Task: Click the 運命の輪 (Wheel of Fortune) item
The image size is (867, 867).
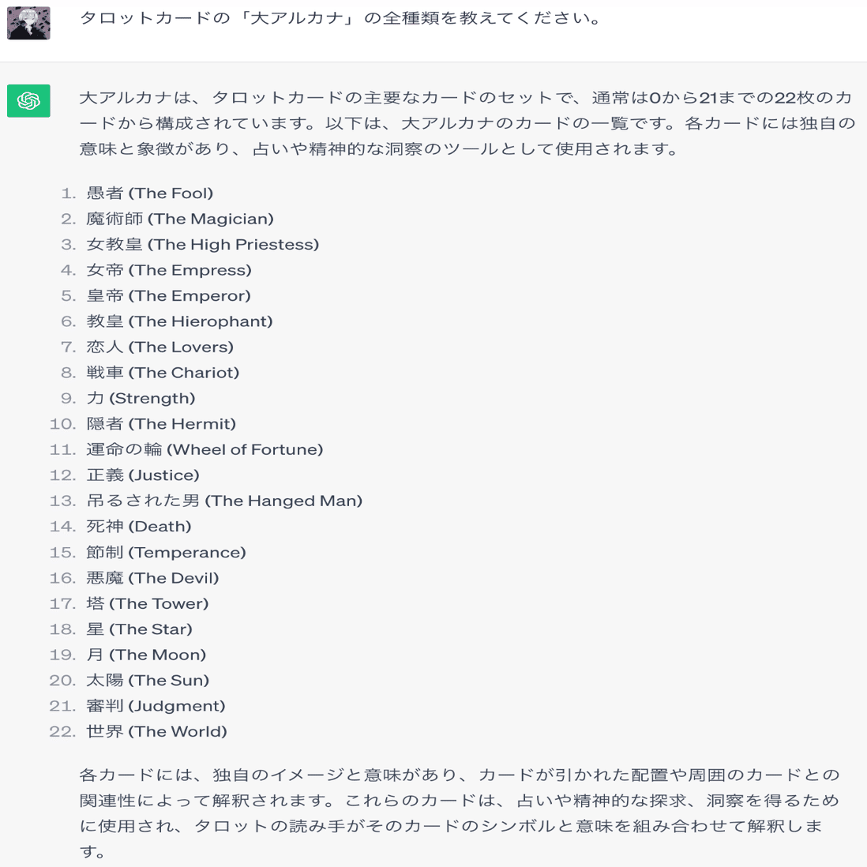Action: tap(205, 449)
